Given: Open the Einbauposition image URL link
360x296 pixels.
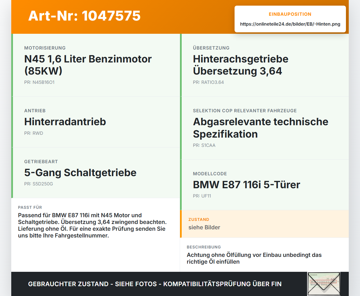Looking at the screenshot, I should (x=290, y=24).
